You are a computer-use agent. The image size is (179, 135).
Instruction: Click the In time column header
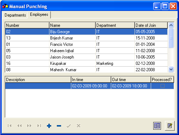click(91, 80)
